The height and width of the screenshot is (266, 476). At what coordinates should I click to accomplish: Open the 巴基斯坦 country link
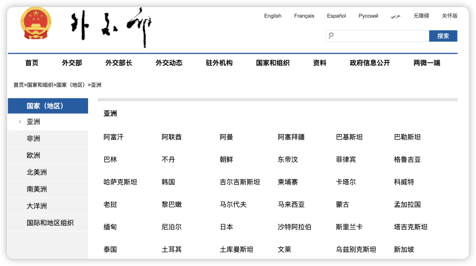pyautogui.click(x=349, y=137)
